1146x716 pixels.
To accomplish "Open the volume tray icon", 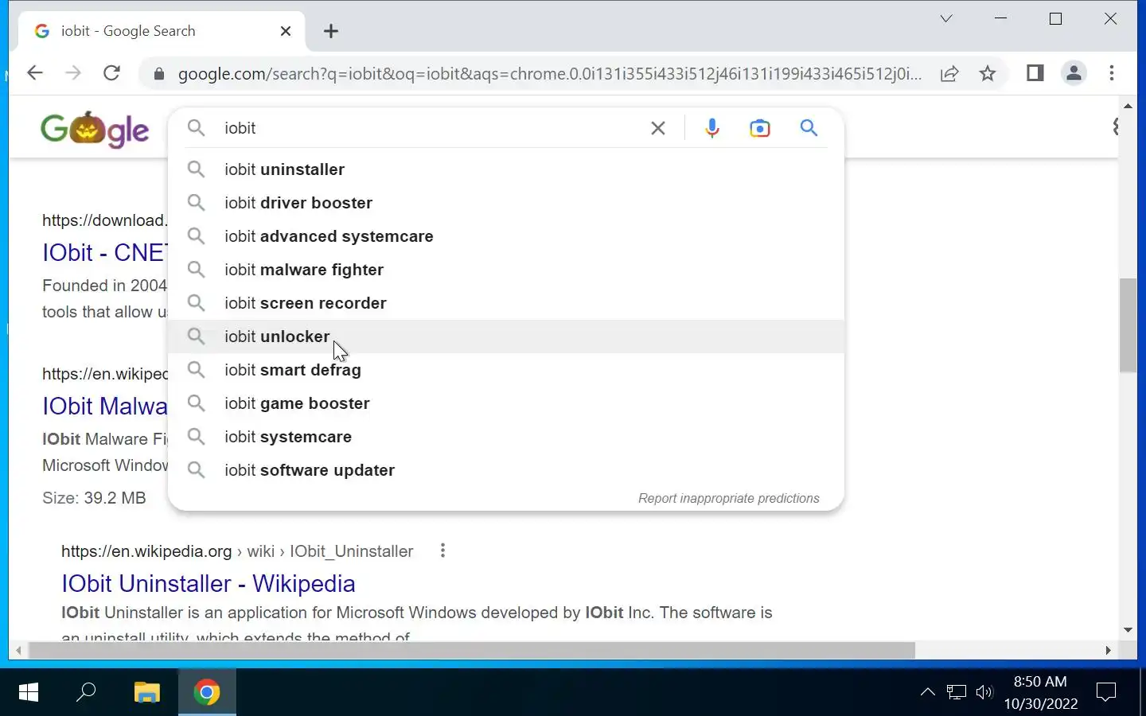I will point(984,692).
